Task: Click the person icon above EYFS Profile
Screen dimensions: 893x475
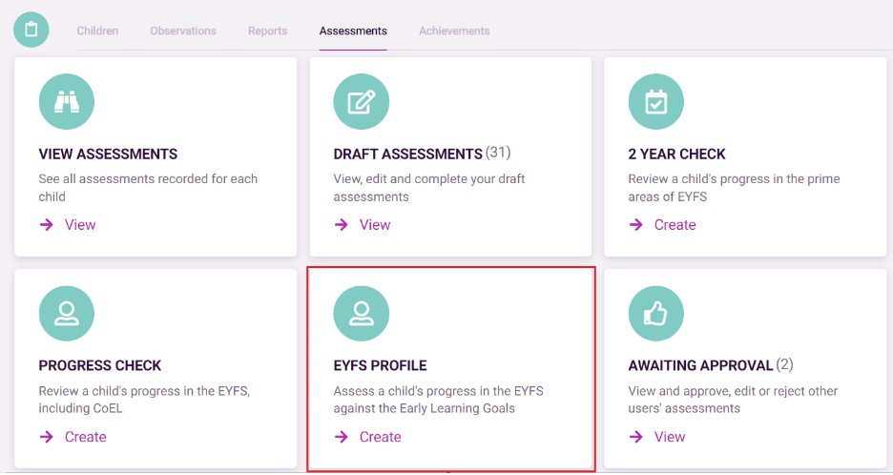Action: coord(361,313)
